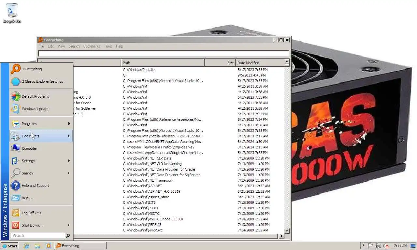
Task: Click Log Off VM1
Action: pyautogui.click(x=41, y=213)
